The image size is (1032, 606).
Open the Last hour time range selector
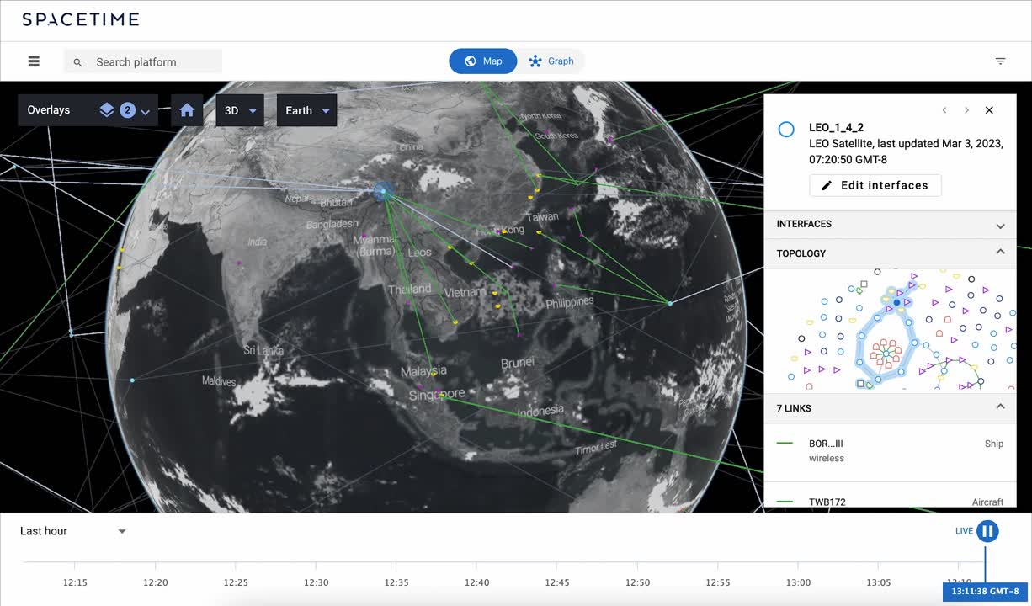point(73,531)
